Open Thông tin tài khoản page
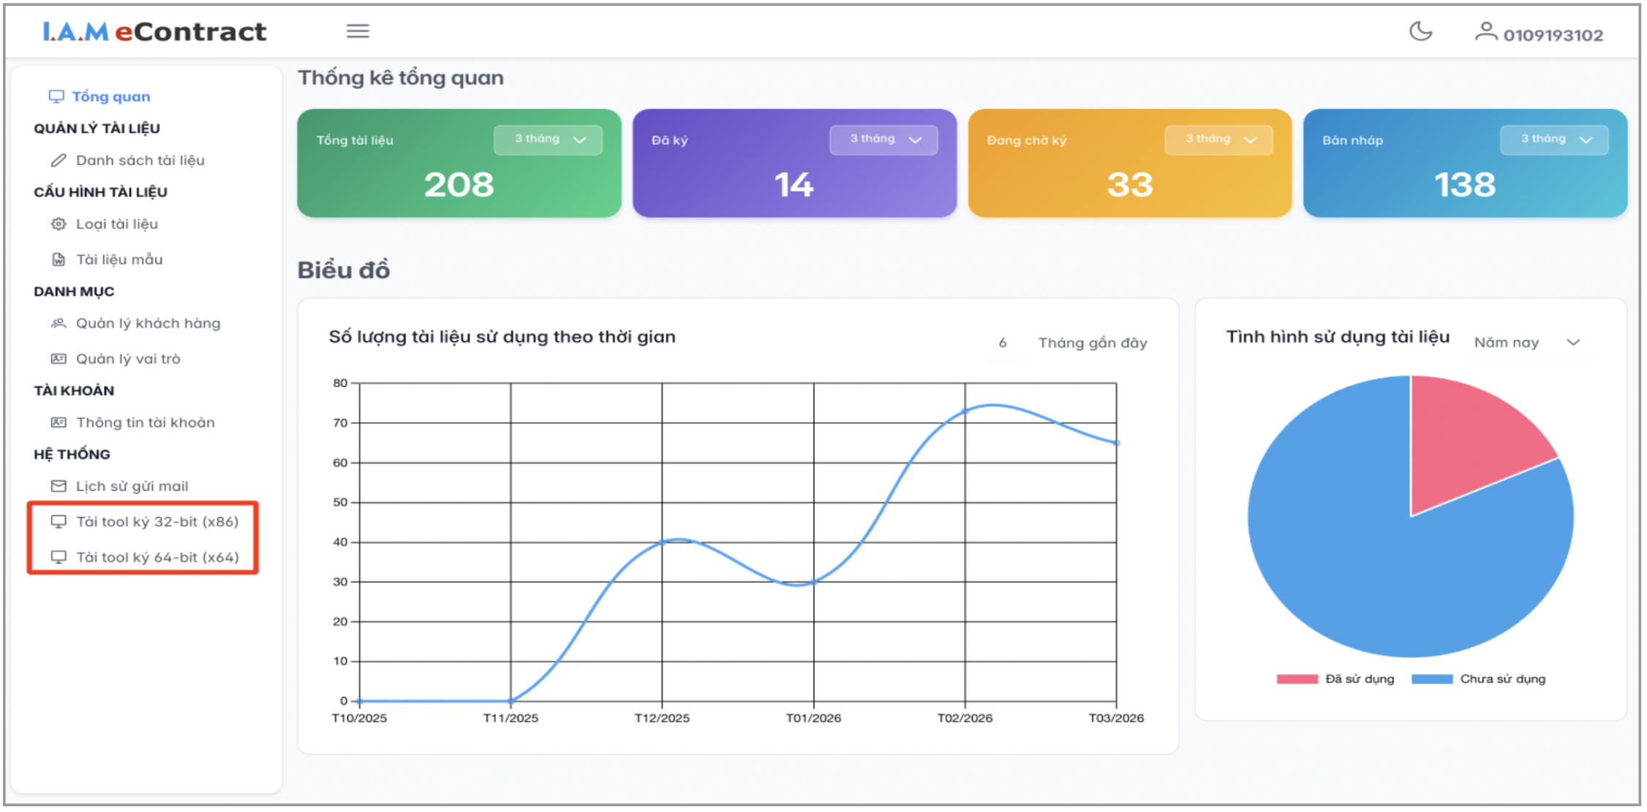This screenshot has width=1647, height=812. 145,423
